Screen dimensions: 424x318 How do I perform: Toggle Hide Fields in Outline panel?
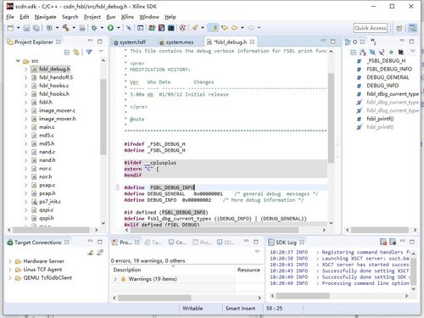click(x=372, y=53)
